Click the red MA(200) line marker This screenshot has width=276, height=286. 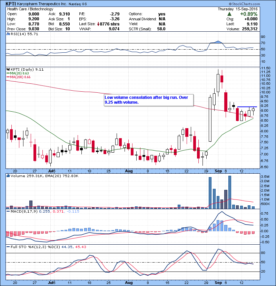point(8,77)
